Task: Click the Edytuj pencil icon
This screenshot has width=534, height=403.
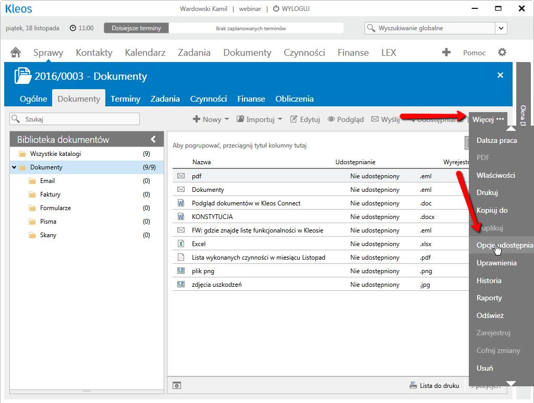Action: coord(293,119)
